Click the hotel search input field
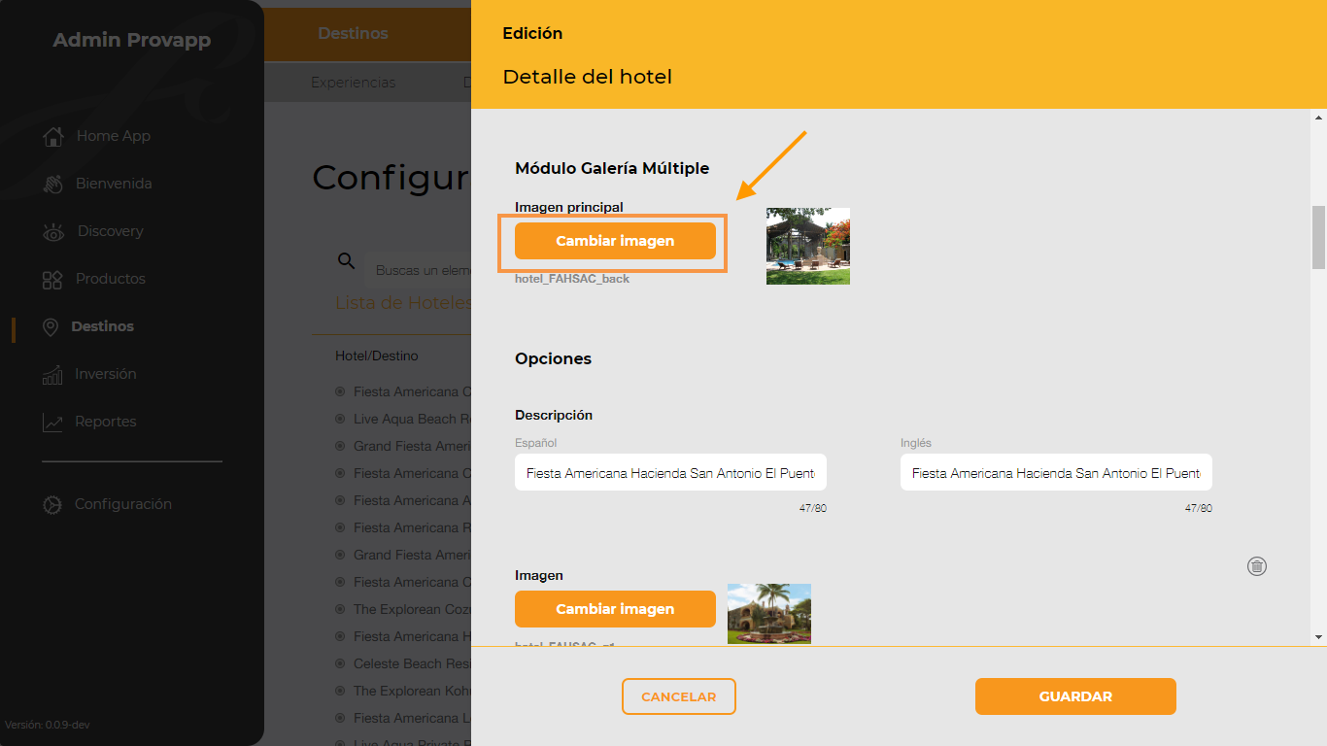This screenshot has width=1327, height=746. point(418,270)
